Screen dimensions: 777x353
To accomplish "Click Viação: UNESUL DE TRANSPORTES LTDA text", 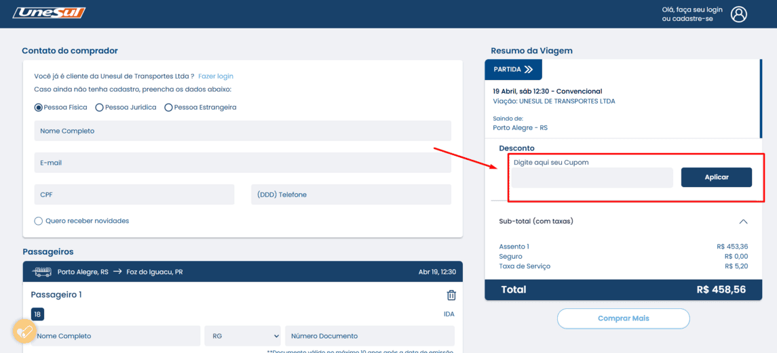I will pyautogui.click(x=554, y=101).
